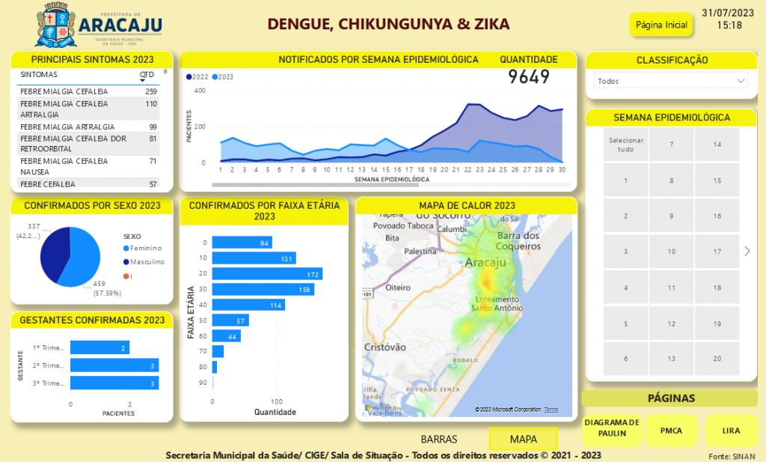This screenshot has height=462, width=766.
Task: Select the 20 age group bar
Action: coord(267,274)
